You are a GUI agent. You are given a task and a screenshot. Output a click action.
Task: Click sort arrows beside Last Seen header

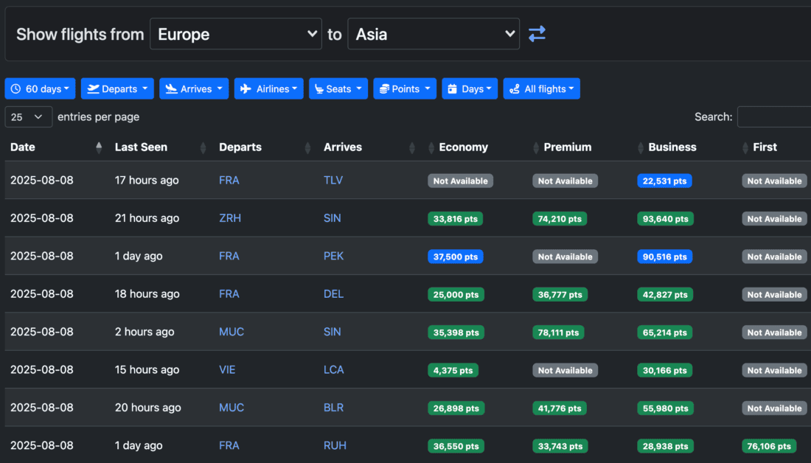(203, 147)
